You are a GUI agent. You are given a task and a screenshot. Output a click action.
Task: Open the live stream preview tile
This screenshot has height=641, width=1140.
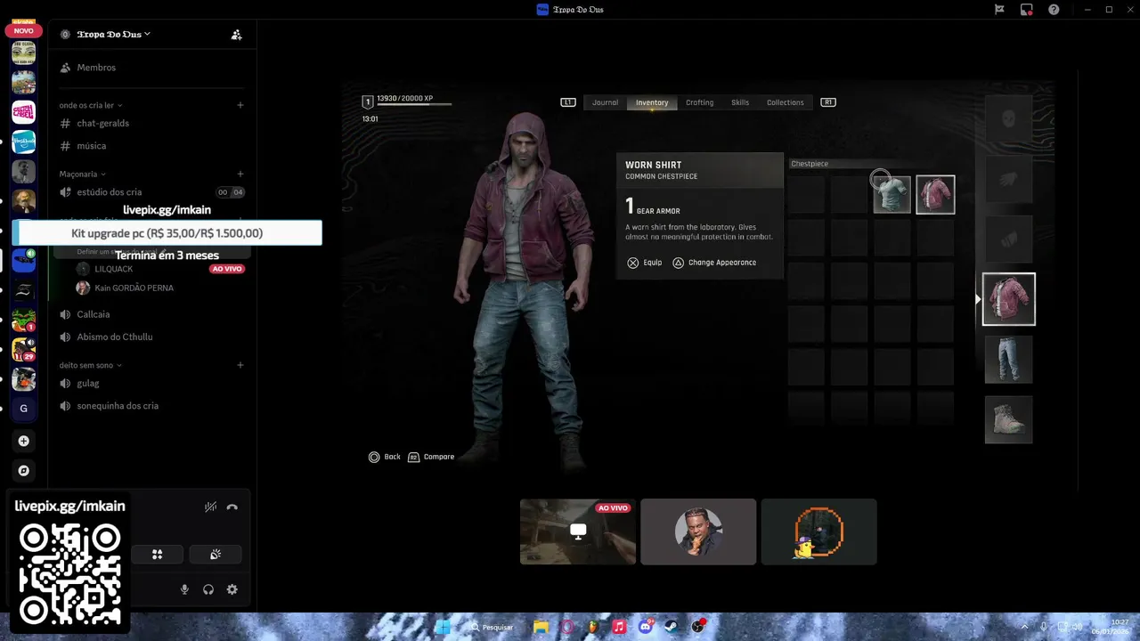click(578, 531)
